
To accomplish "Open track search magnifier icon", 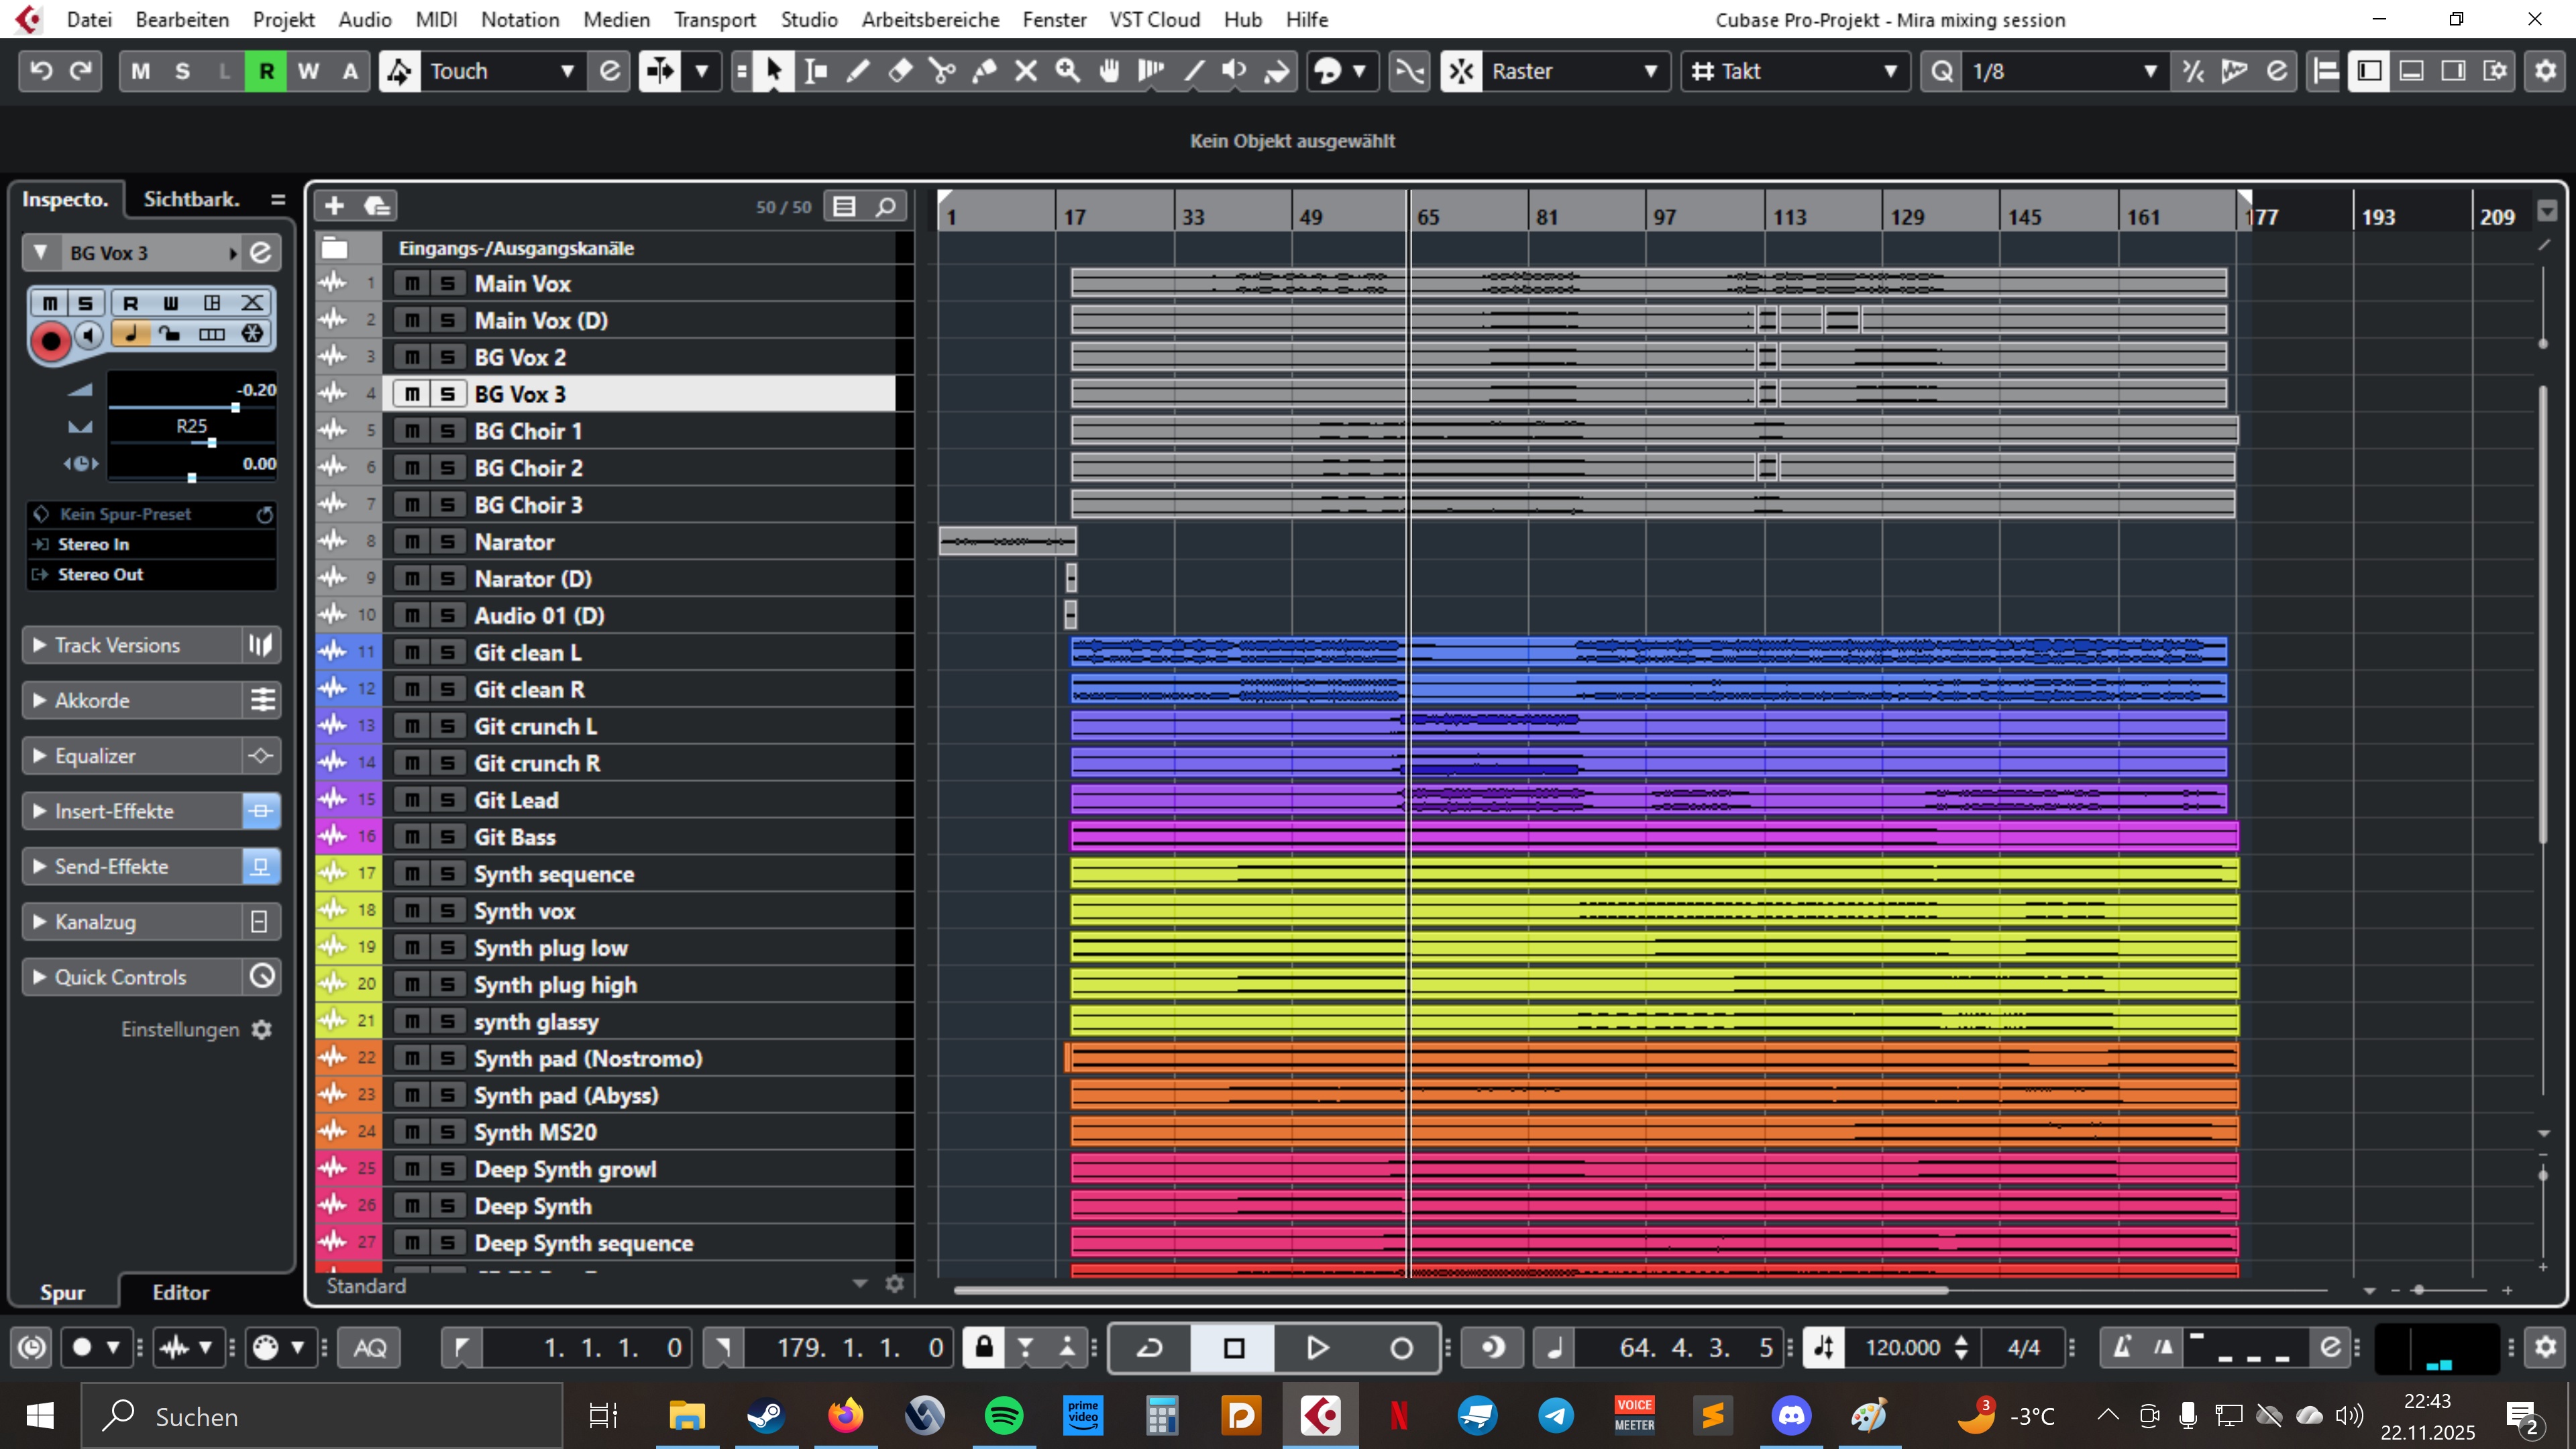I will tap(886, 206).
